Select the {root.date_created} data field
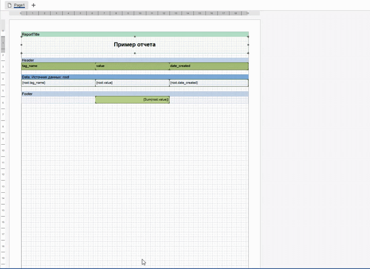Image resolution: width=370 pixels, height=269 pixels. coord(209,83)
